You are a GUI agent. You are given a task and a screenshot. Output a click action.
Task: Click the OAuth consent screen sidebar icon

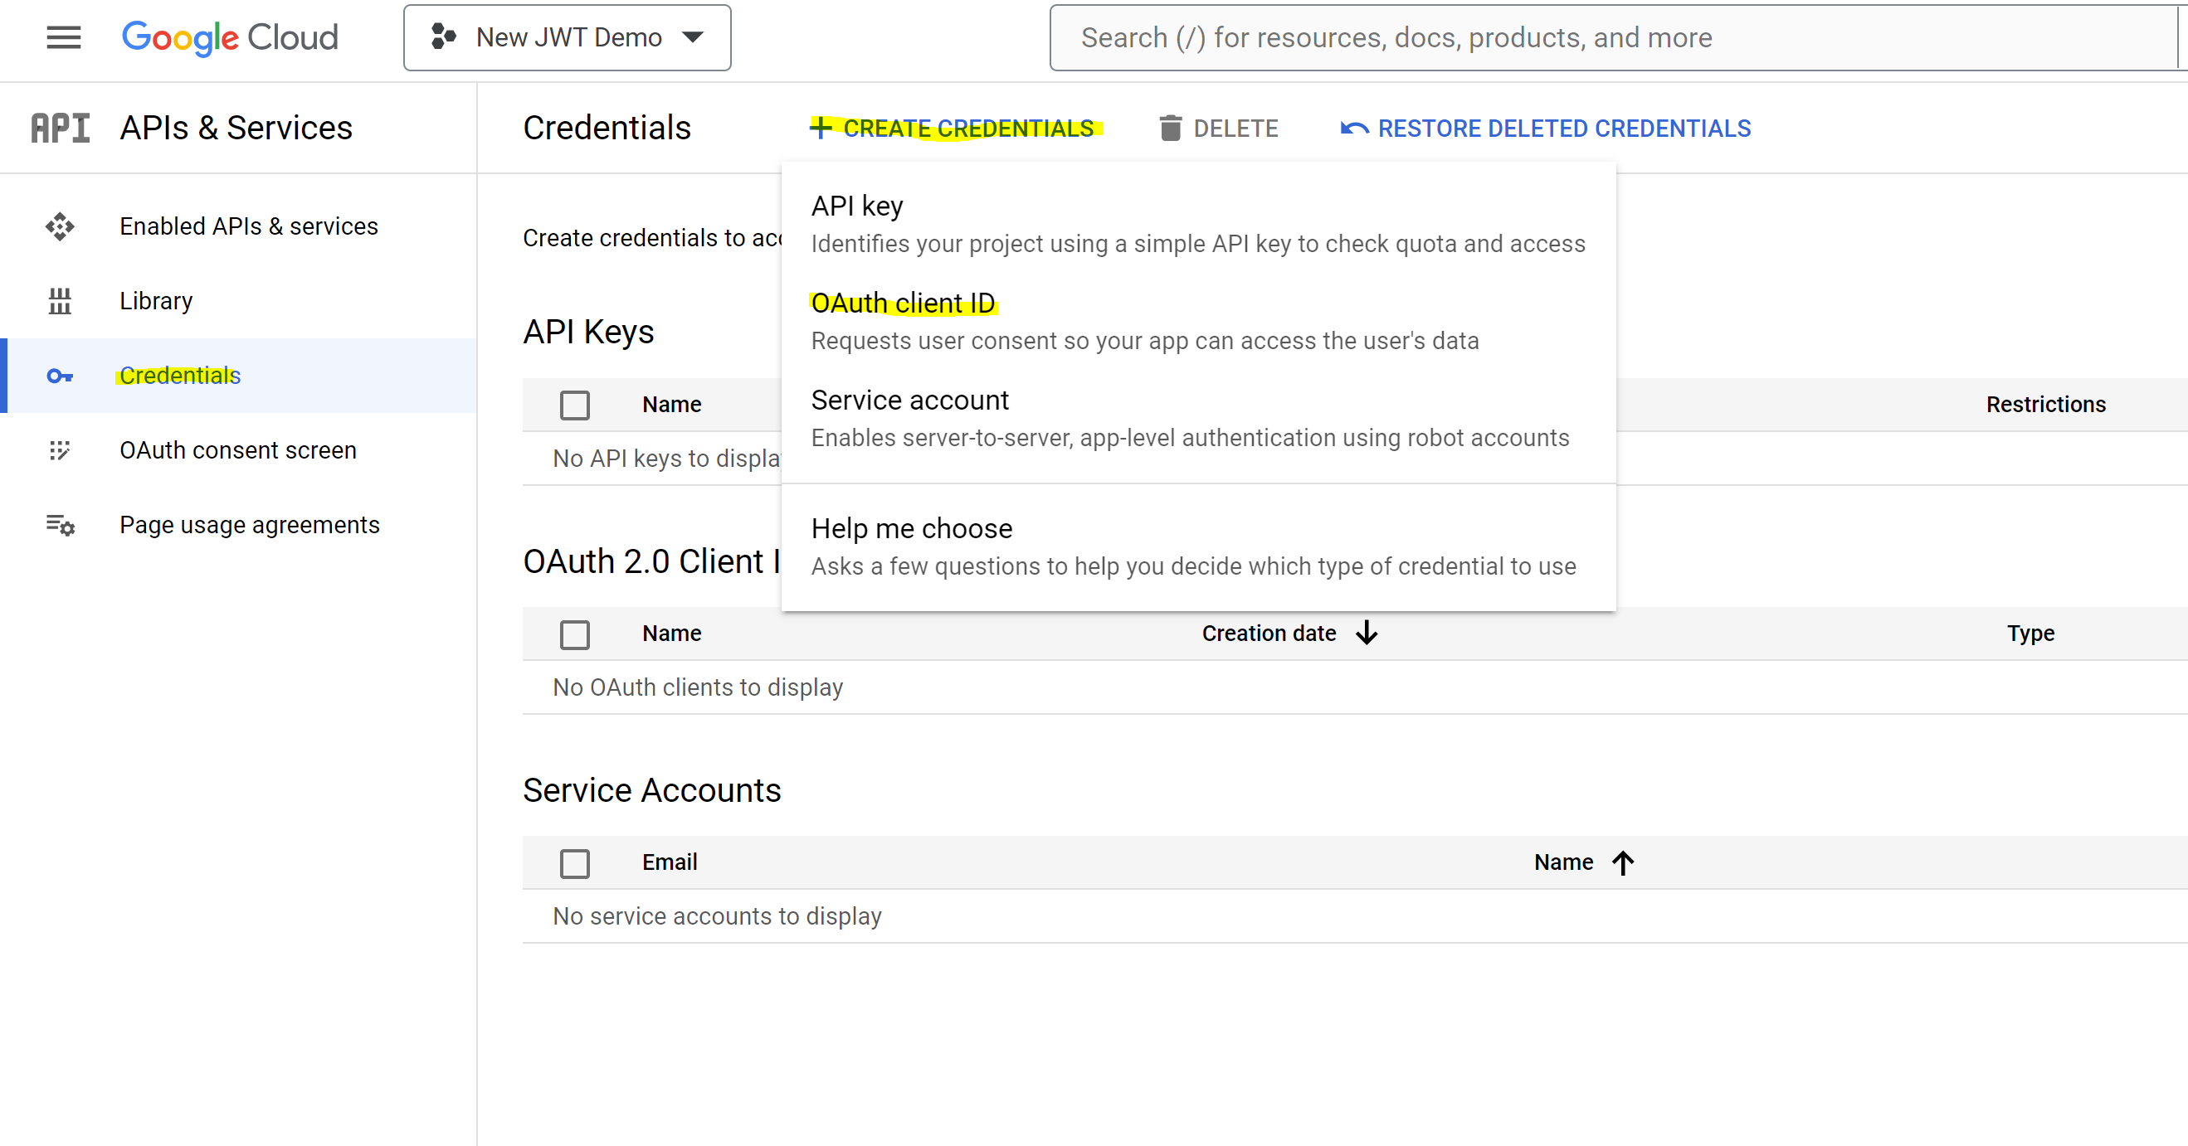[60, 450]
